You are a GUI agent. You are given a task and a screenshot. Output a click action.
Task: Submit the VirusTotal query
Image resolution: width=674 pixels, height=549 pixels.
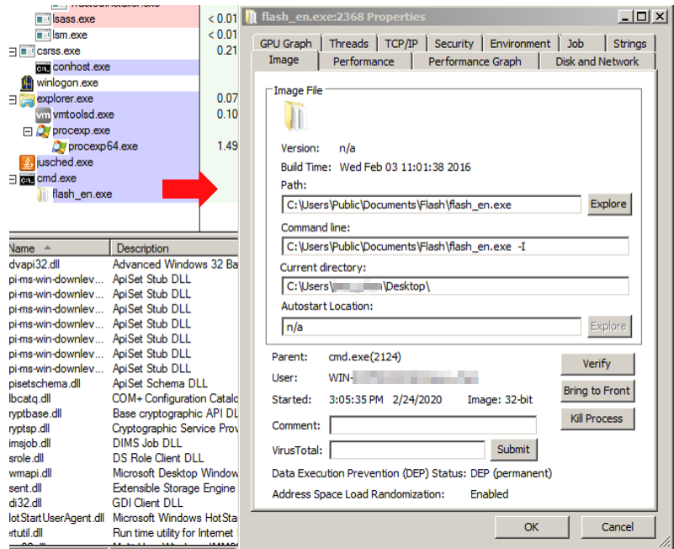(512, 450)
